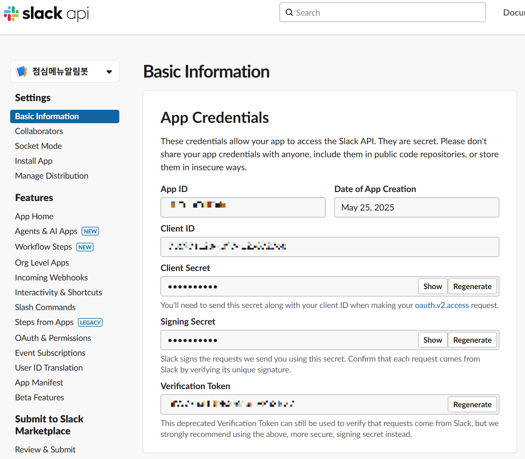Image resolution: width=525 pixels, height=459 pixels.
Task: Click the blue book app icon
Action: pyautogui.click(x=22, y=71)
